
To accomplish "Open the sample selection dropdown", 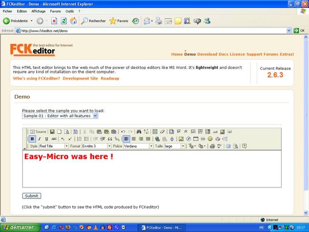I will [x=60, y=116].
